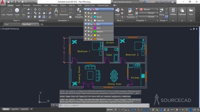Click the command line input field
This screenshot has width=200, height=112.
[104, 105]
